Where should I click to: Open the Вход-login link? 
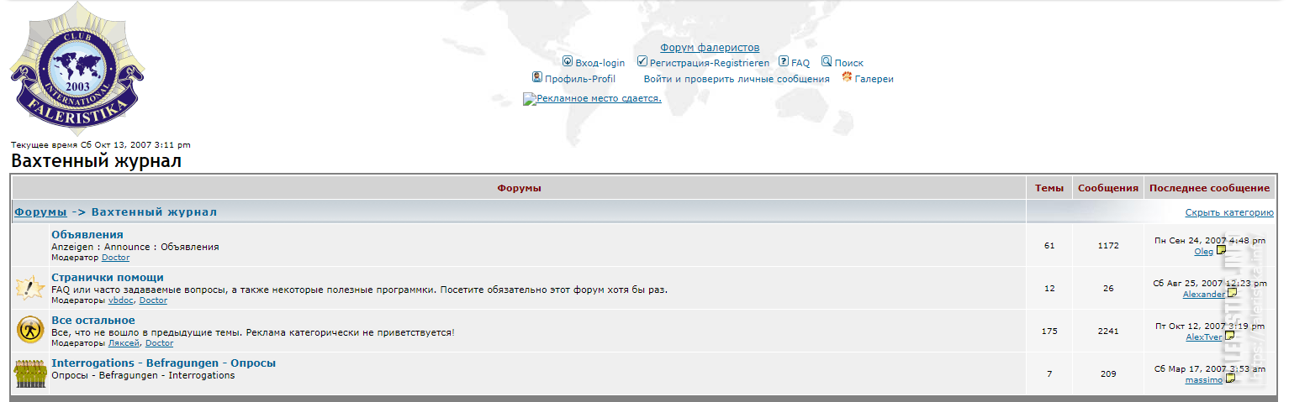coord(600,63)
